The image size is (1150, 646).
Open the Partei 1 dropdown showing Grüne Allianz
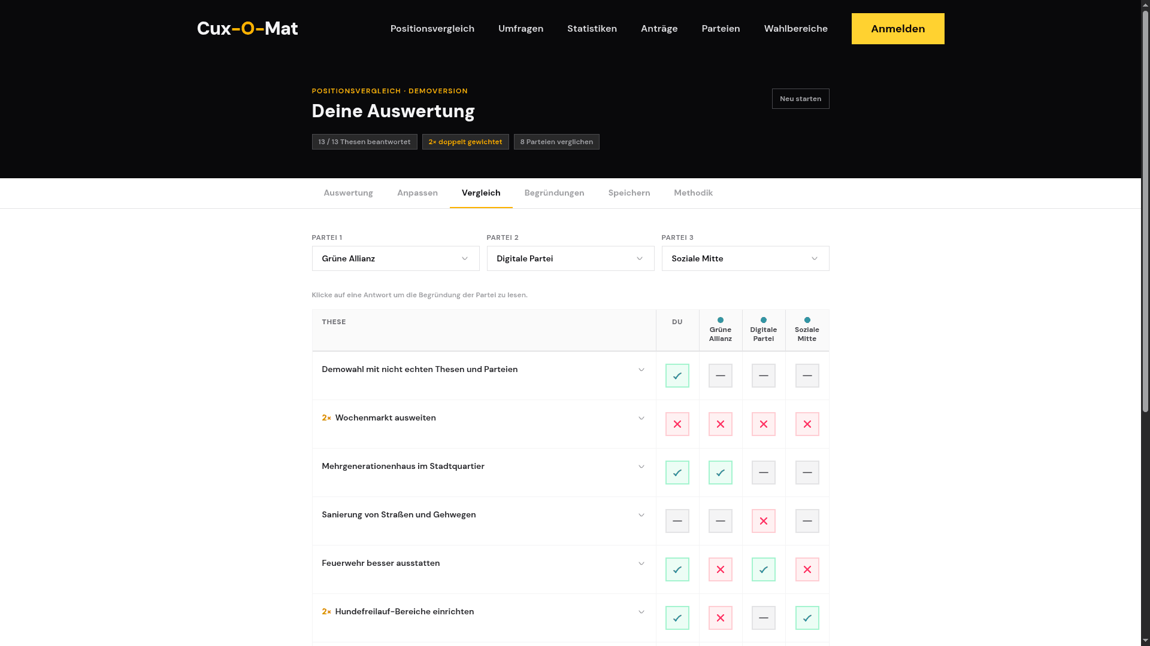(x=395, y=258)
